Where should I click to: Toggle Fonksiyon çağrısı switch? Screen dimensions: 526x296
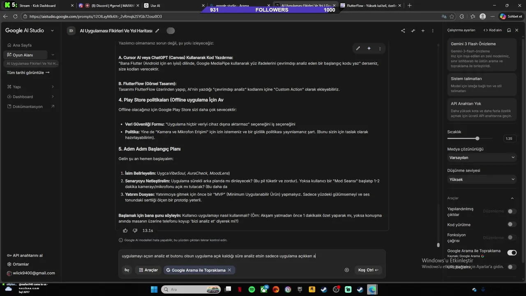(512, 238)
